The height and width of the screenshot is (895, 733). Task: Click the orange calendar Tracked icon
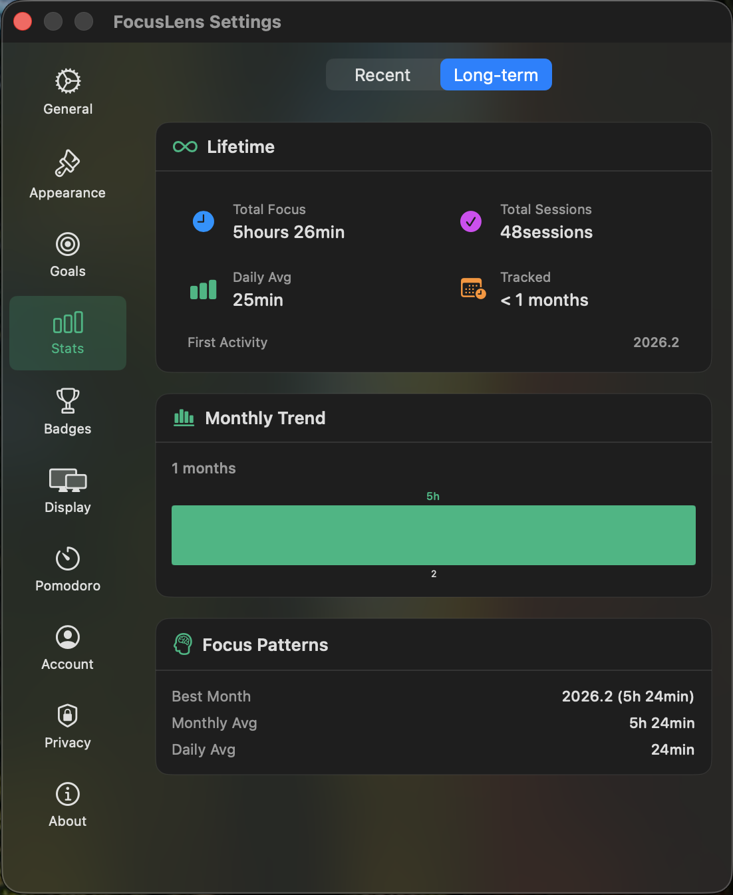[x=473, y=289]
